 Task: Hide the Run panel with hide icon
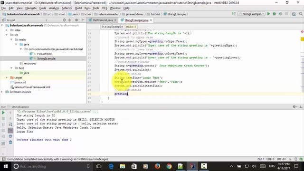[x=301, y=106]
